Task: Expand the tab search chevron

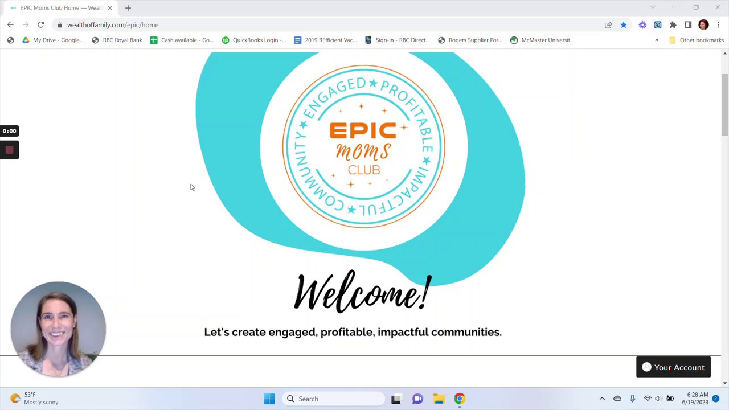Action: pyautogui.click(x=653, y=7)
